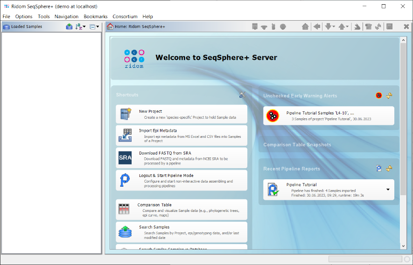413x265 pixels.
Task: Click the blue P pipeline mode icon
Action: point(125,180)
